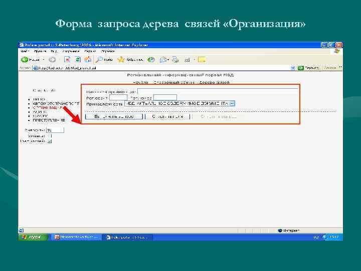The width and height of the screenshot is (361, 271).
Task: Click the Edit page icon in toolbar
Action: pyautogui.click(x=187, y=60)
